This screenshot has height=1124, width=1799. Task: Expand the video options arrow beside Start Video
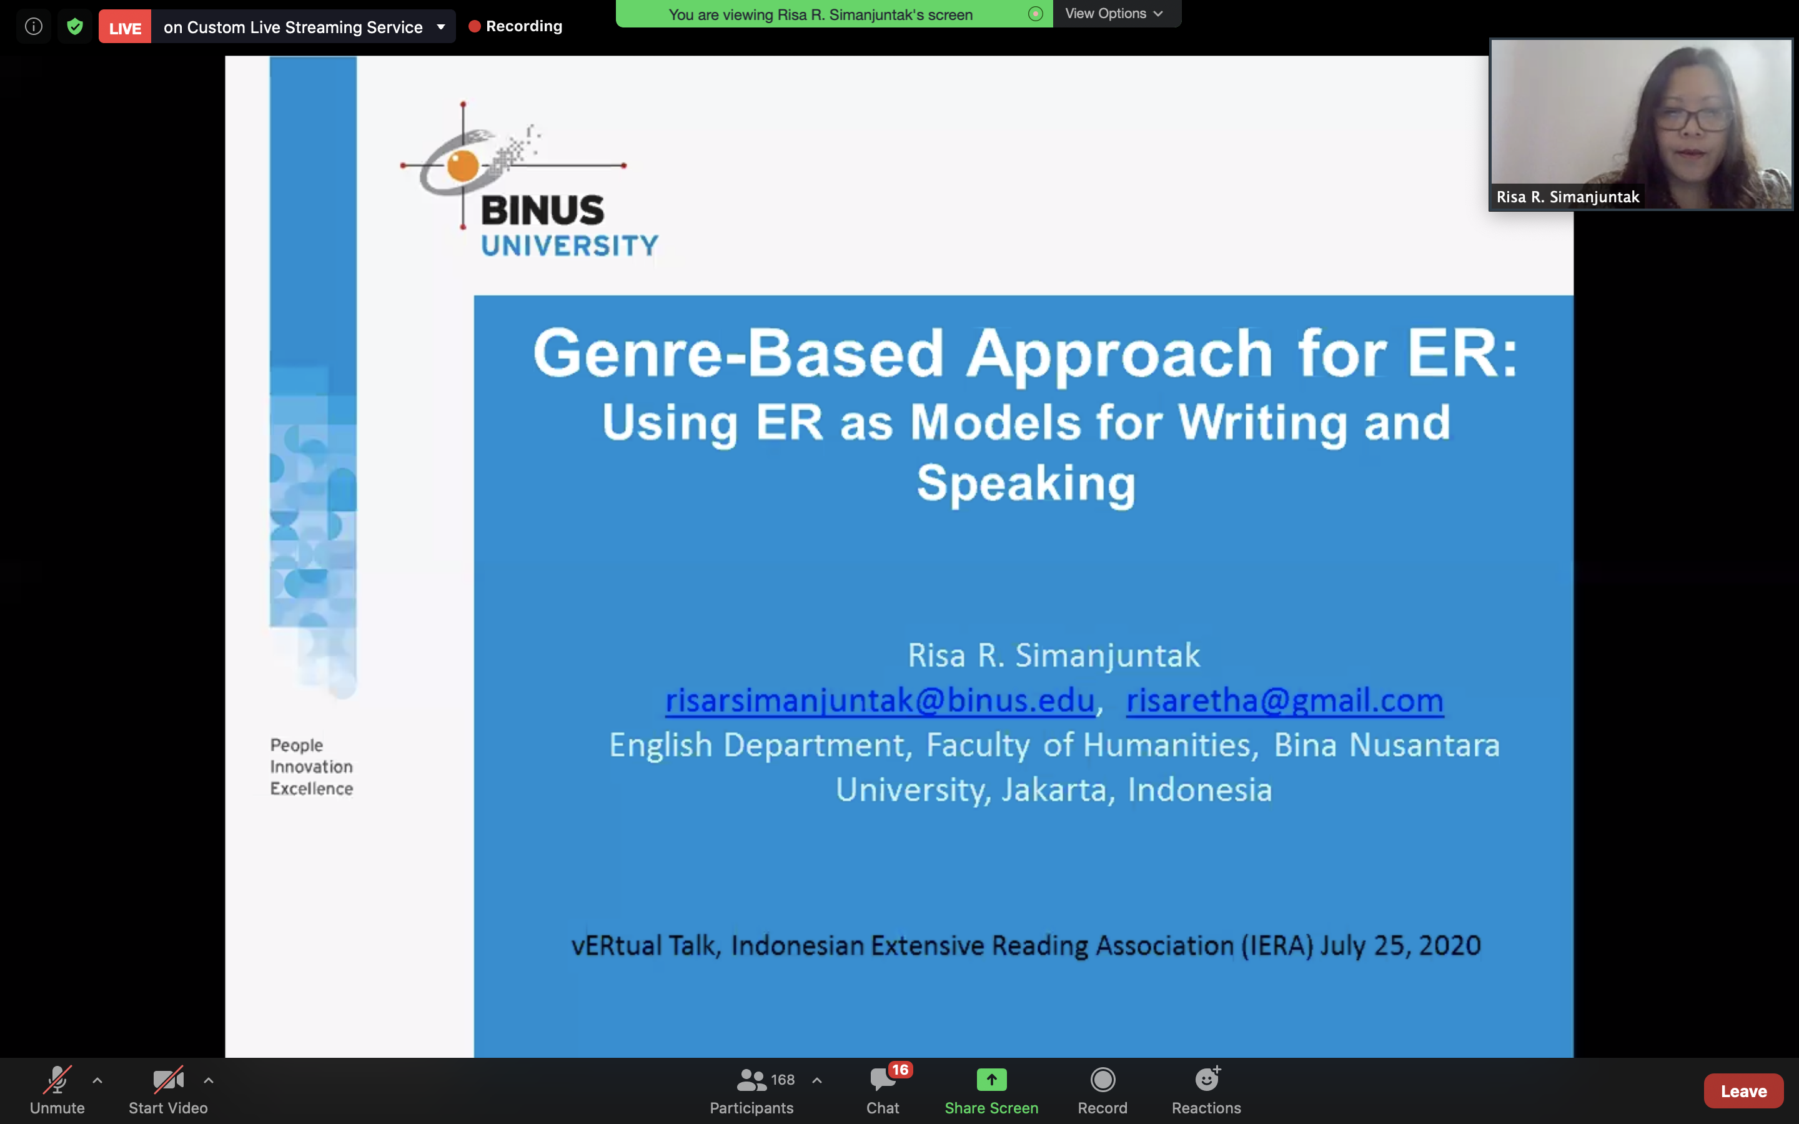pos(209,1080)
